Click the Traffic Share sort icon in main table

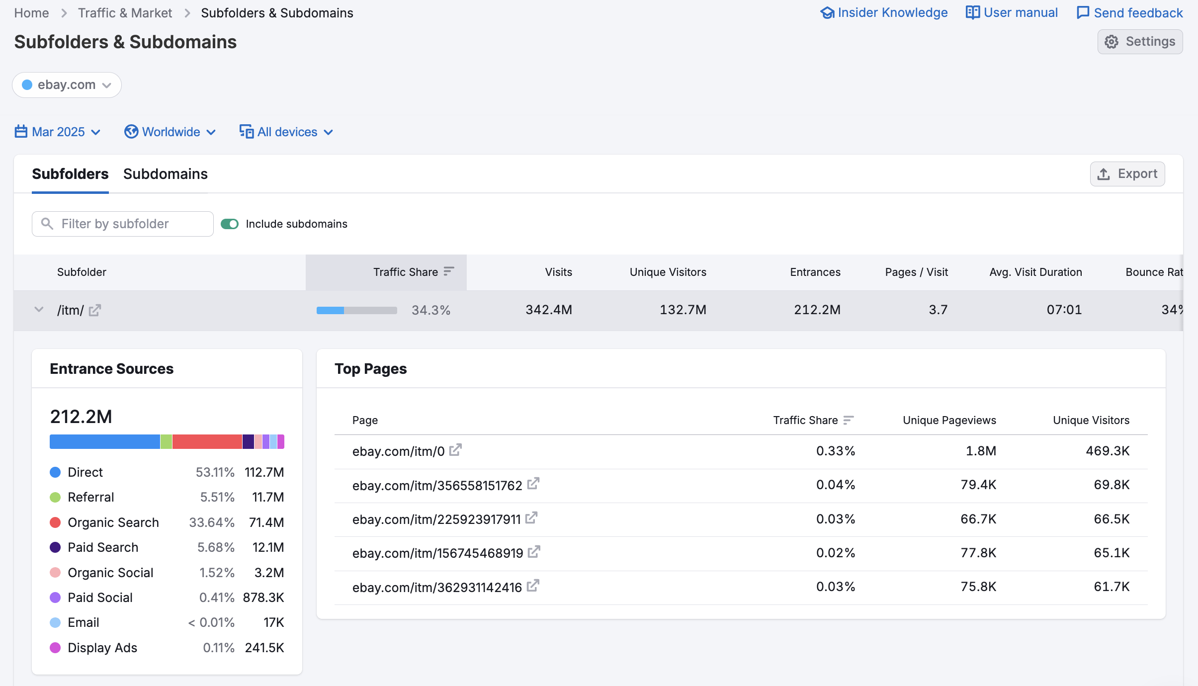pyautogui.click(x=449, y=271)
